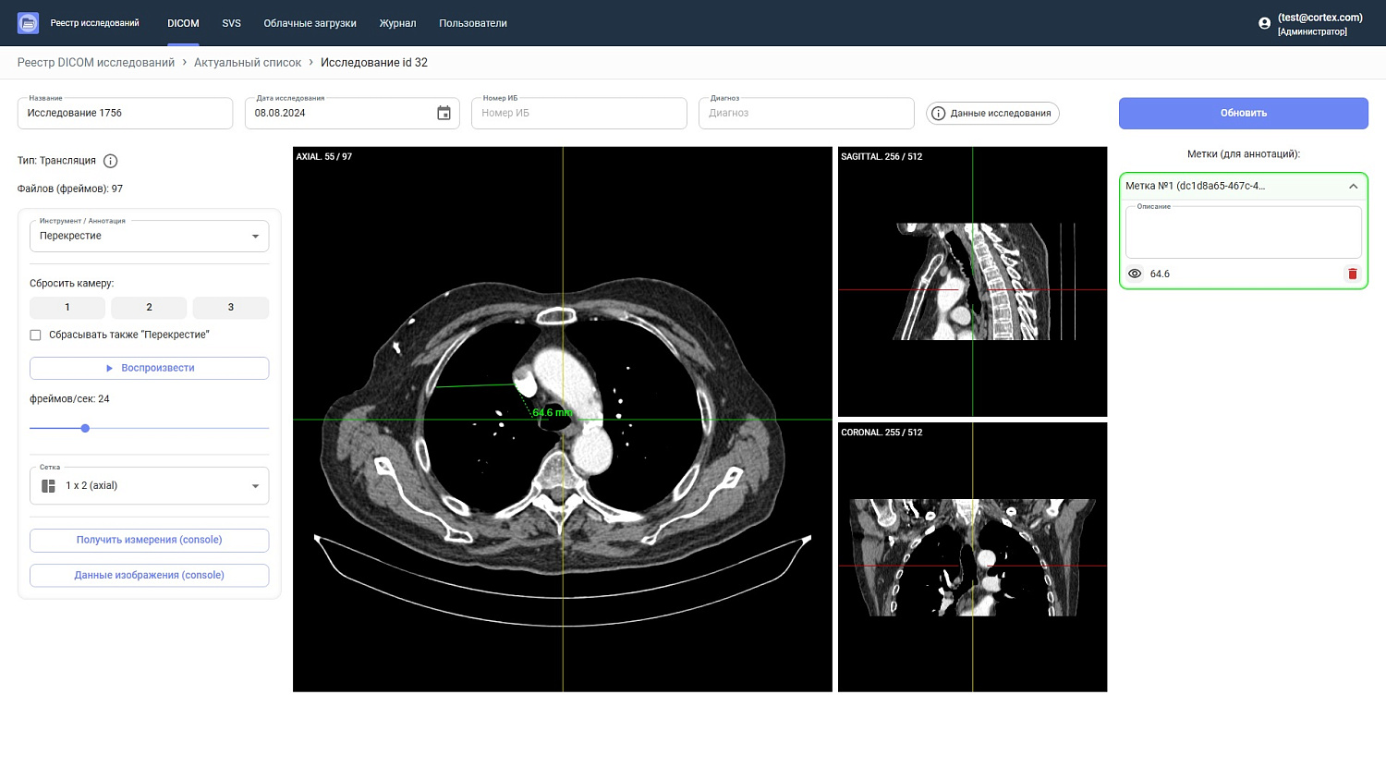Click the фреймов/сек slider handle
Screen dimensions: 1386x780
(85, 428)
